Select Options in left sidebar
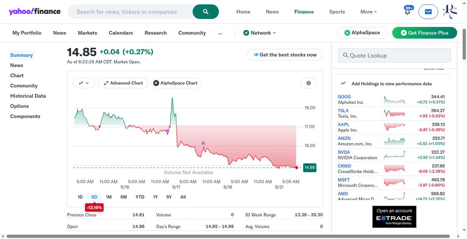Screen dimensions: 467x239 (19, 106)
